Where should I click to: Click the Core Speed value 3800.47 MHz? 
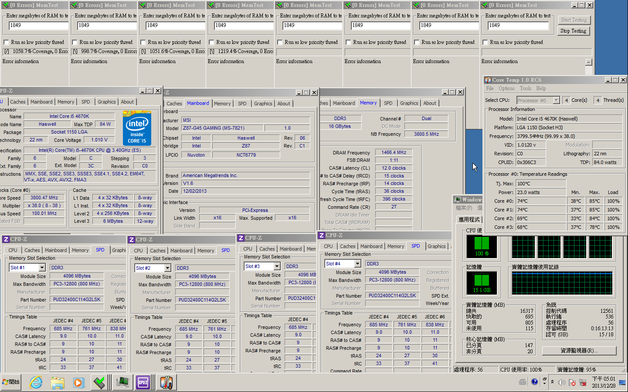[x=44, y=198]
